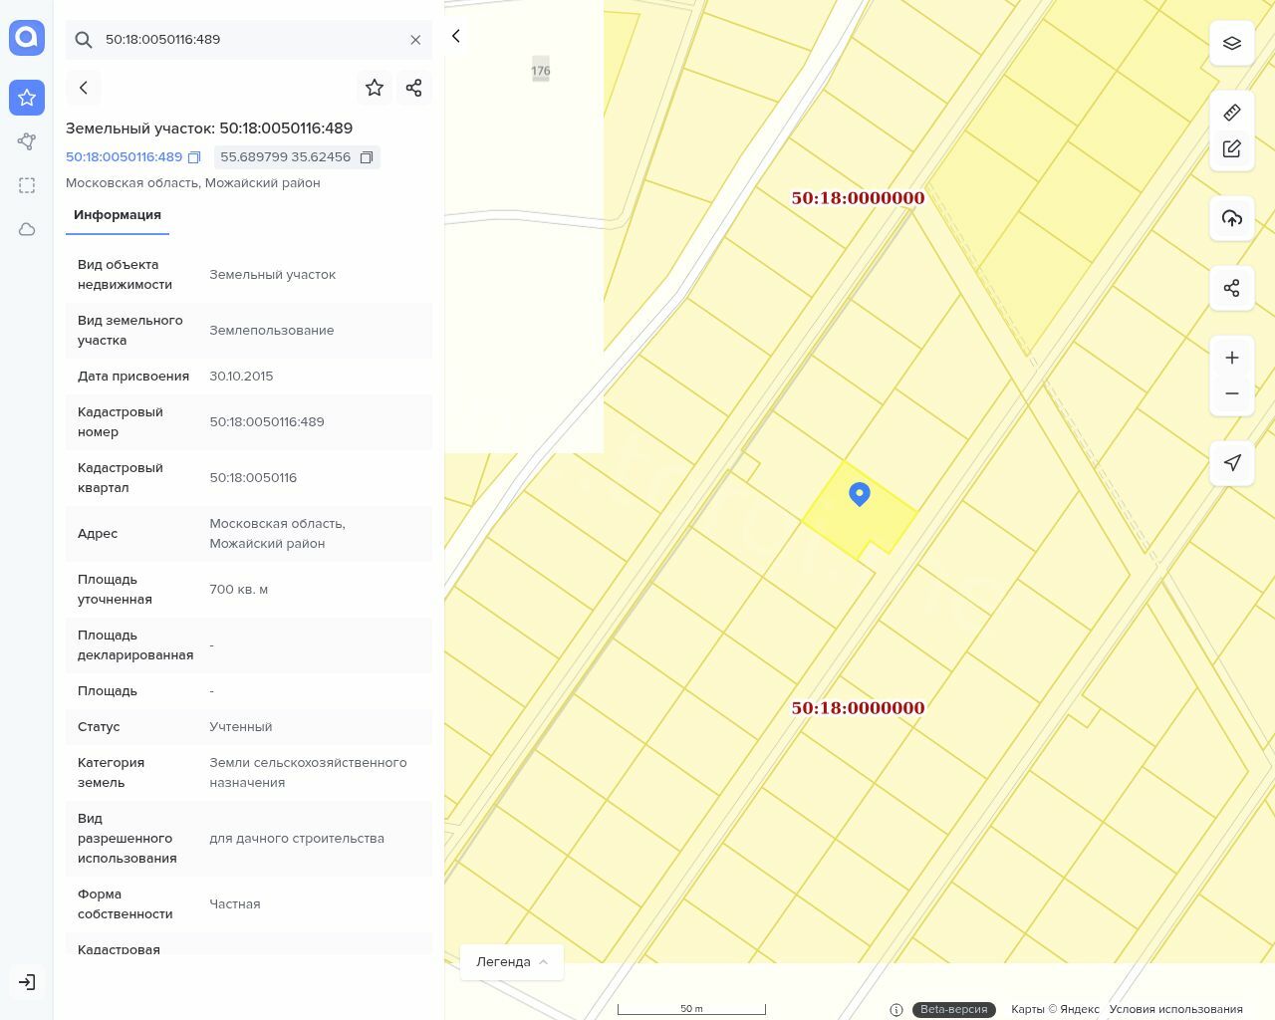
Task: Select the ruler measurement tool
Action: pyautogui.click(x=1232, y=113)
